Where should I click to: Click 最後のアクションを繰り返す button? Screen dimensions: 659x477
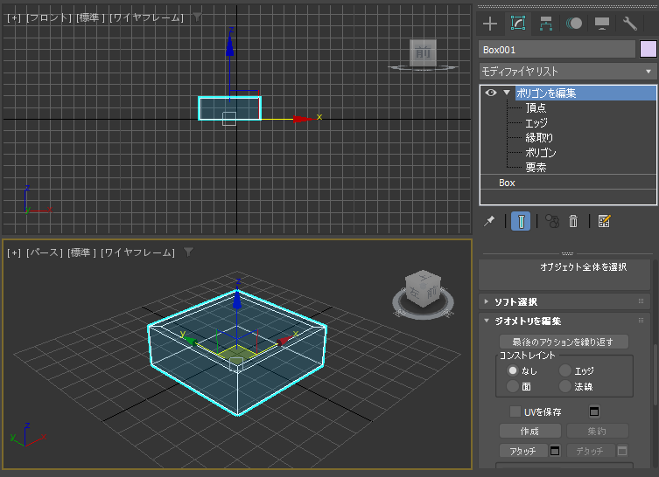tap(564, 342)
